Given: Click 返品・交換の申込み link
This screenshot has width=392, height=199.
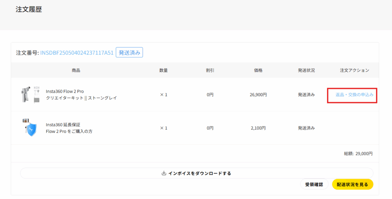Looking at the screenshot, I should (354, 95).
